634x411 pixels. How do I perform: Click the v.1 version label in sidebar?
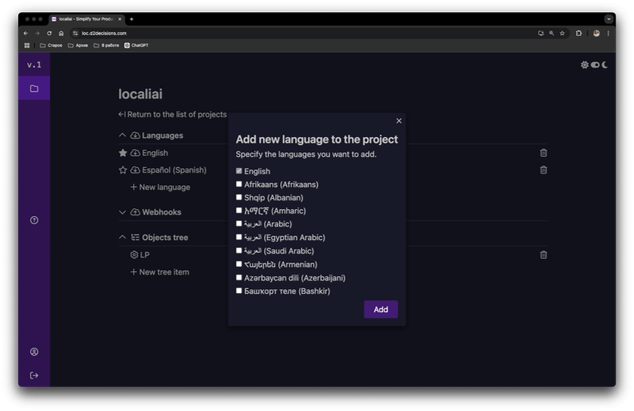click(x=34, y=65)
